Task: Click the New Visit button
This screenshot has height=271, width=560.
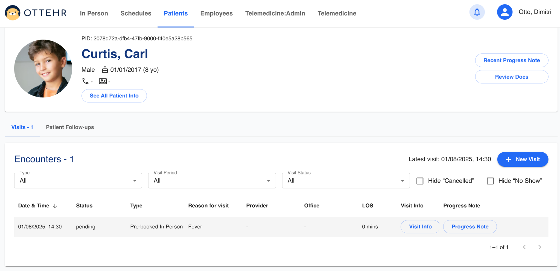Action: pyautogui.click(x=523, y=159)
